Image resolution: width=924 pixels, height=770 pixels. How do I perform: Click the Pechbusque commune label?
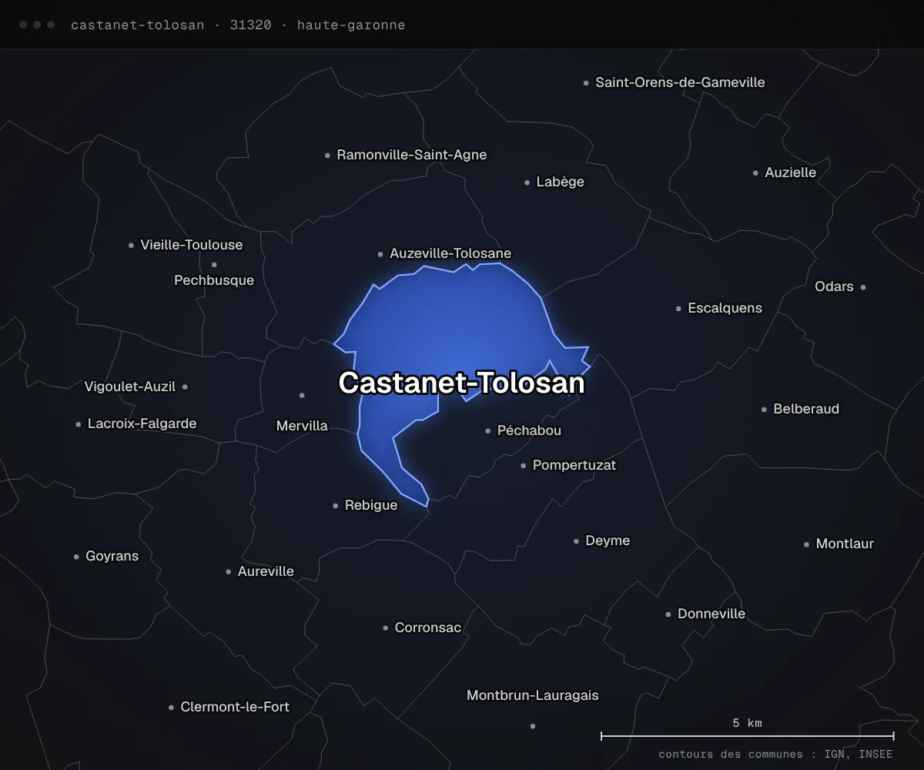214,280
